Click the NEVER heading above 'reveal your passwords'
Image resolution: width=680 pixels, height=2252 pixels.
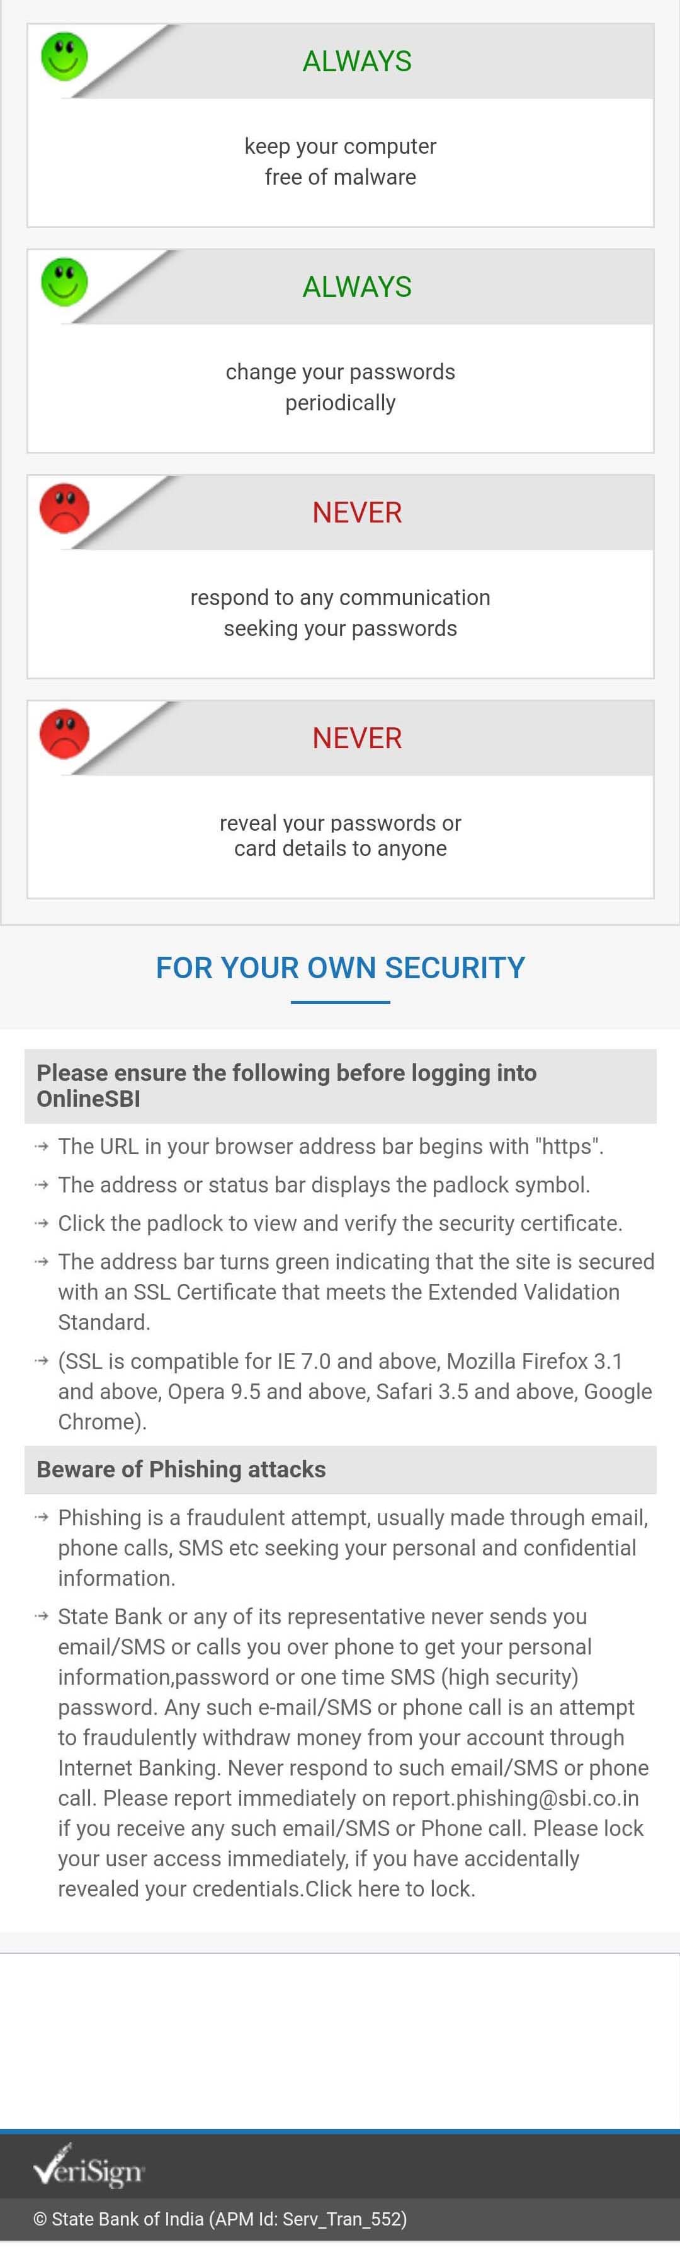pos(357,738)
